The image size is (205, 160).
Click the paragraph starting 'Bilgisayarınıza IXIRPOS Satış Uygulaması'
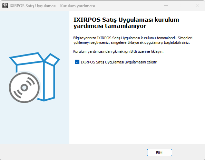click(x=133, y=40)
